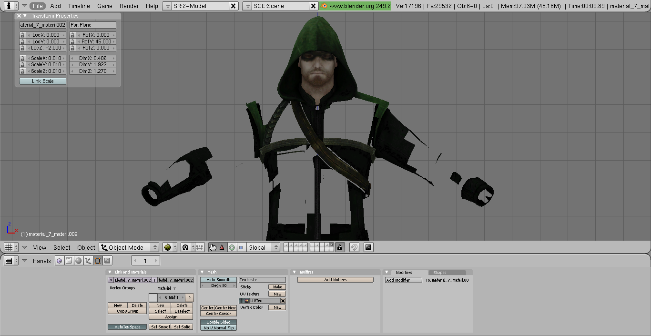651x336 pixels.
Task: Click the object name field in Transform Properties
Action: tap(43, 25)
